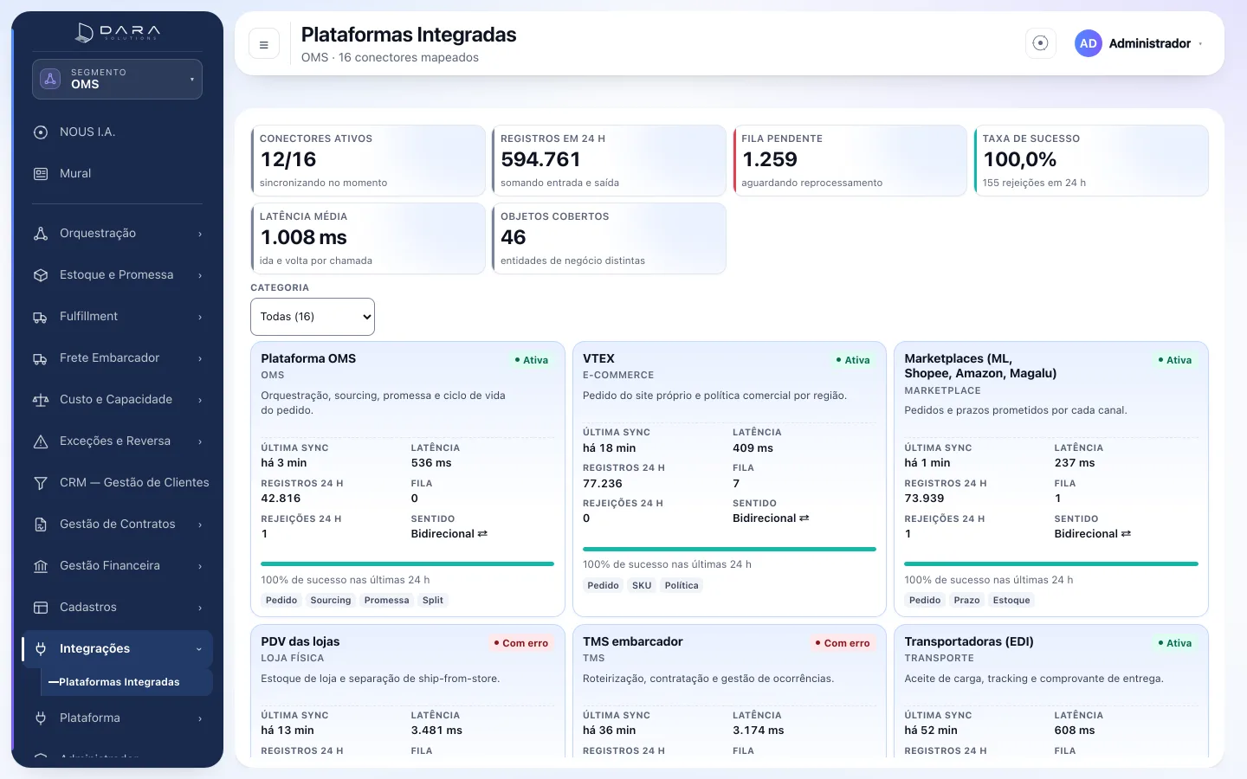The image size is (1247, 779).
Task: Click the circular target icon near Administrador
Action: [1041, 43]
